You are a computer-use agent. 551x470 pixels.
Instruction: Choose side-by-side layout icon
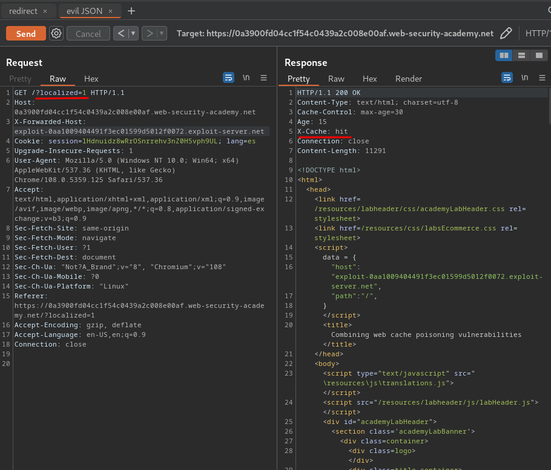[504, 56]
